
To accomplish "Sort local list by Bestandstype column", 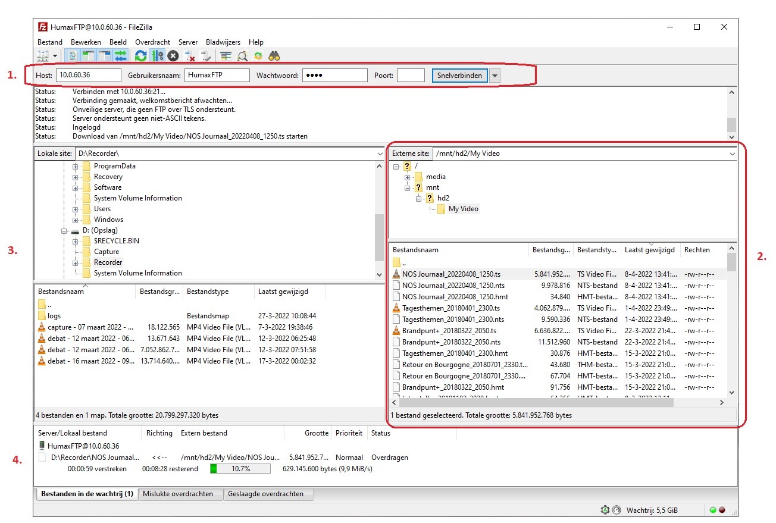I will coord(218,292).
